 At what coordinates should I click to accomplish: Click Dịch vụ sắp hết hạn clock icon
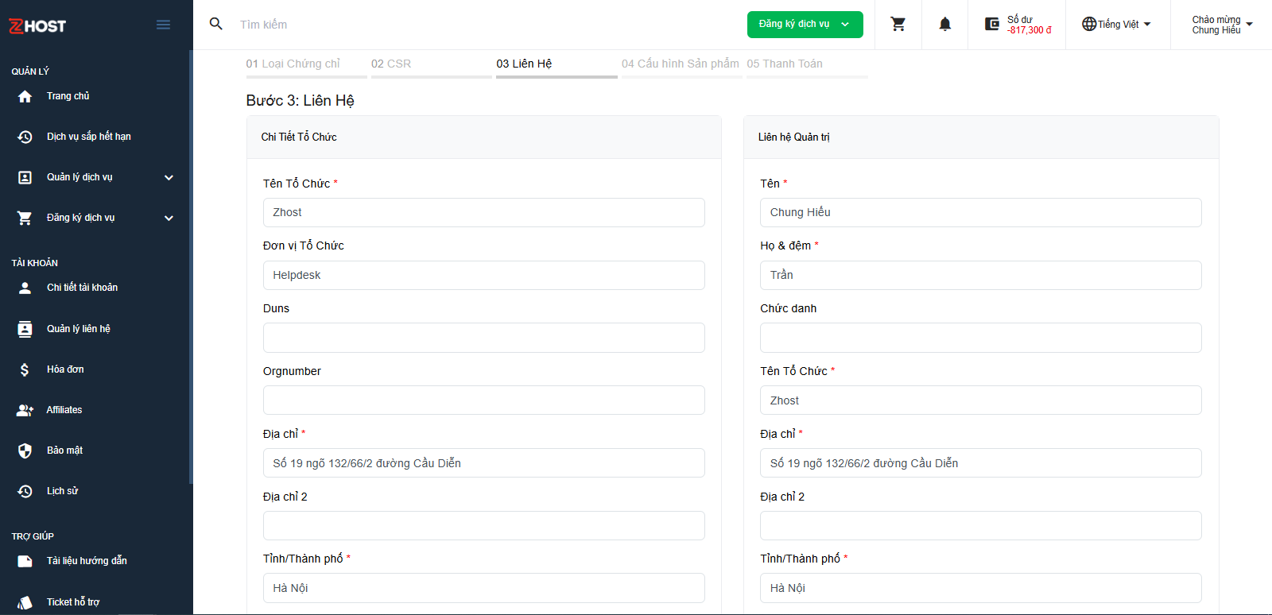tap(25, 137)
